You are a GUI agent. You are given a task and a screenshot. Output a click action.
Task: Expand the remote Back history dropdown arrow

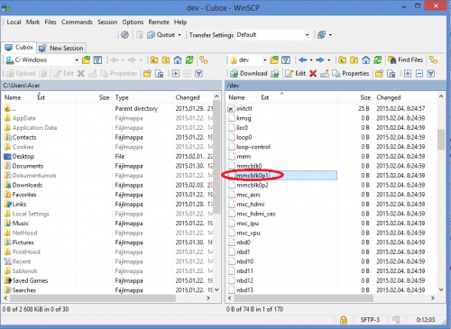click(311, 60)
